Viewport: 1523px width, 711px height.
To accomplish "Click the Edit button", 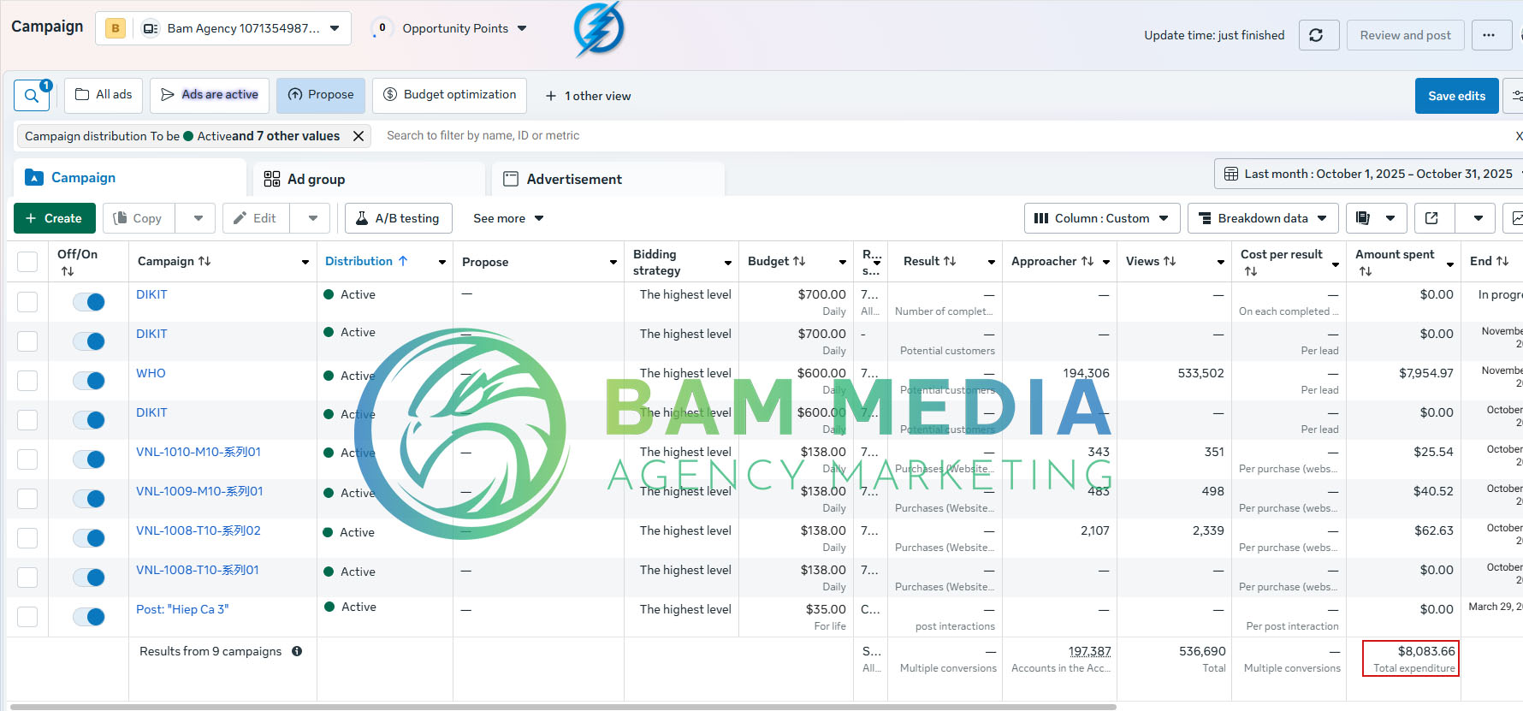I will pos(256,218).
